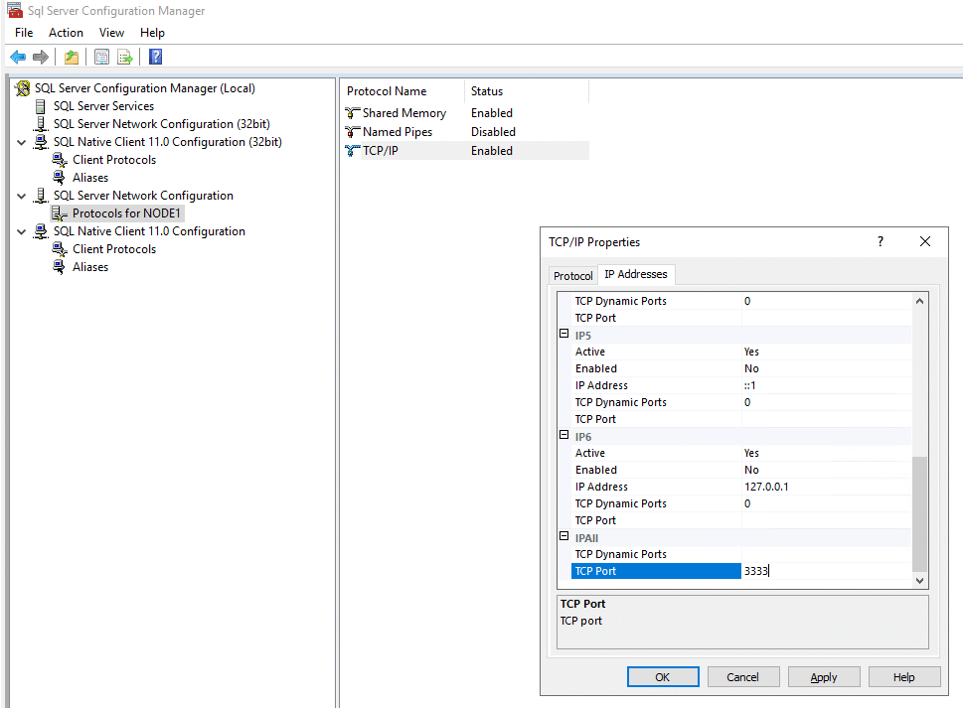Click the Back navigation arrow
The width and height of the screenshot is (963, 708).
pos(17,57)
